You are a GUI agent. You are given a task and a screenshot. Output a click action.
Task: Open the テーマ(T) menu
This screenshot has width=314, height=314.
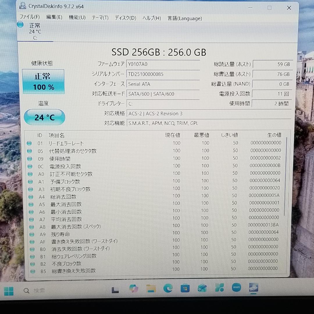coord(100,18)
